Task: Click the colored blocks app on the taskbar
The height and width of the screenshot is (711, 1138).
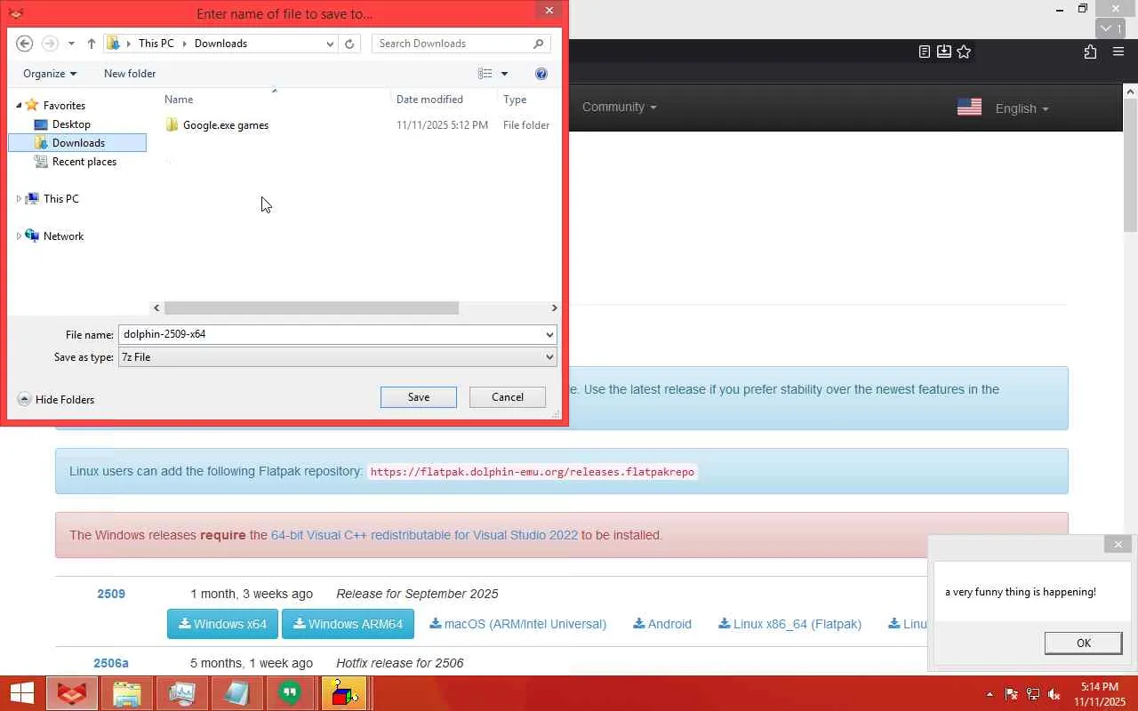Action: [343, 693]
